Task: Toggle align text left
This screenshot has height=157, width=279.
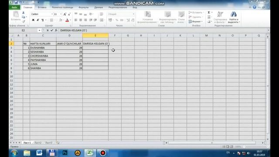Action: point(76,20)
